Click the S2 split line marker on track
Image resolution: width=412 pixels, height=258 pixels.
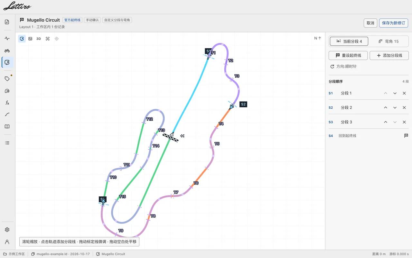tap(243, 104)
